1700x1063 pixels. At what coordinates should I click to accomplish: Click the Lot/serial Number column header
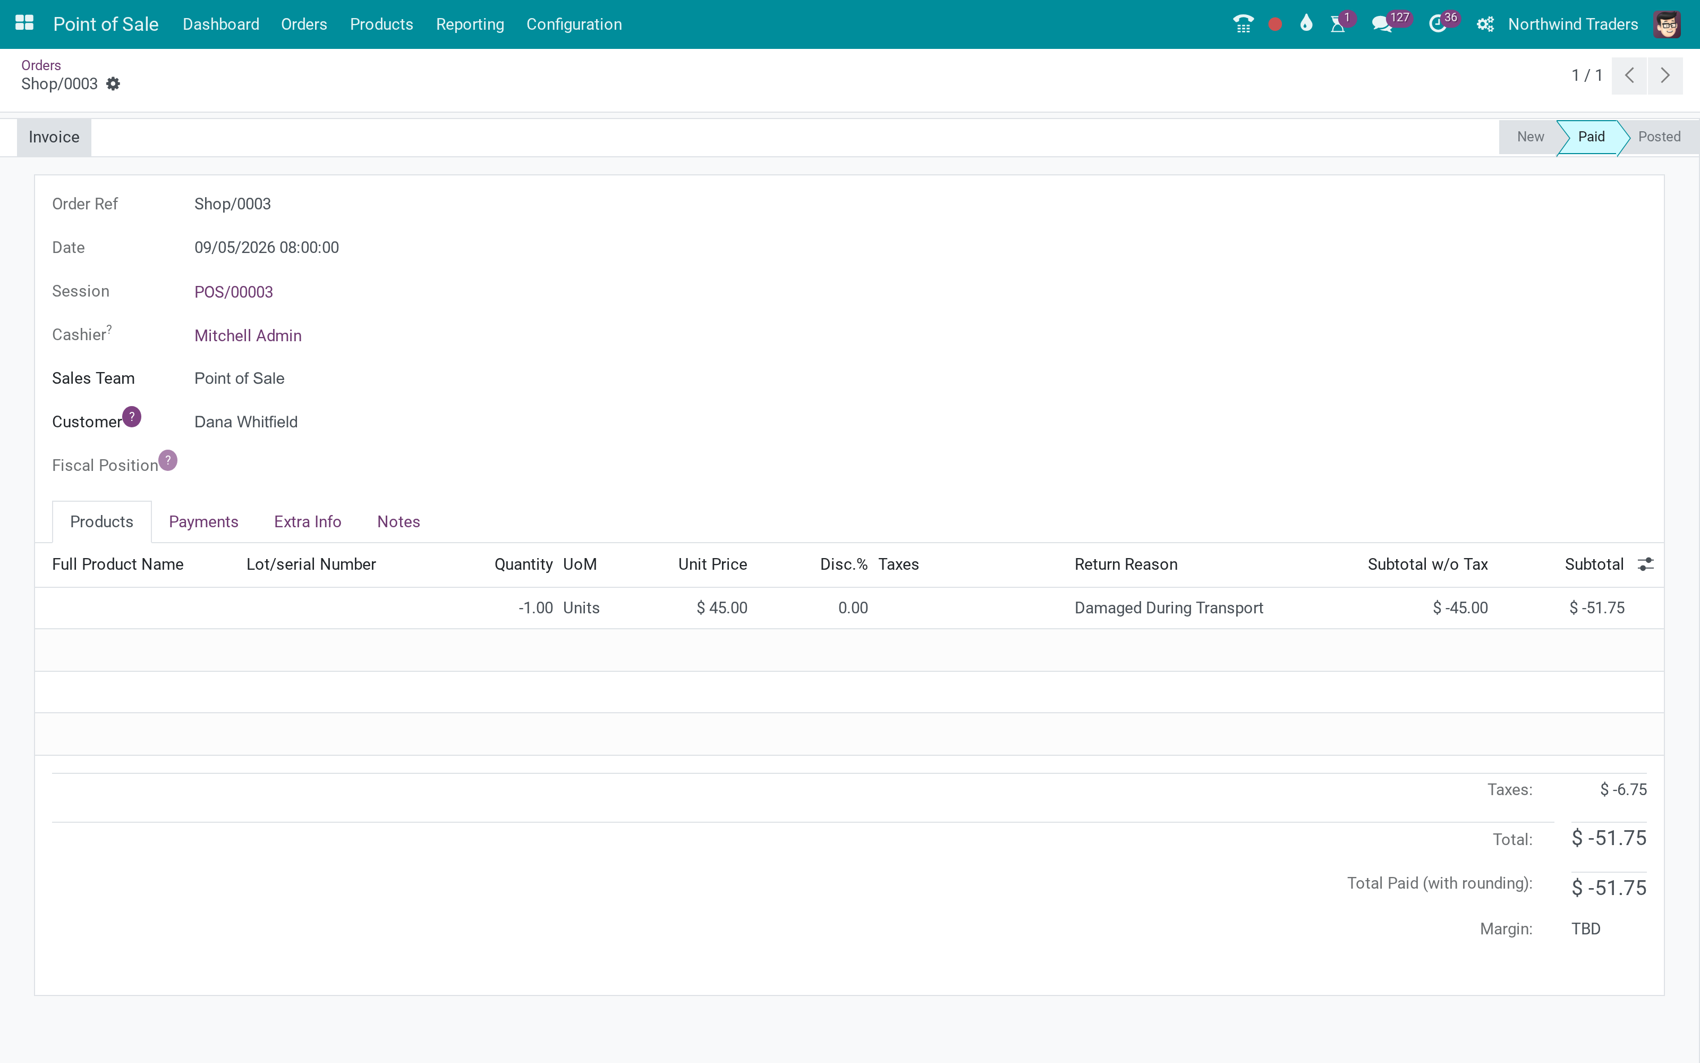click(311, 564)
